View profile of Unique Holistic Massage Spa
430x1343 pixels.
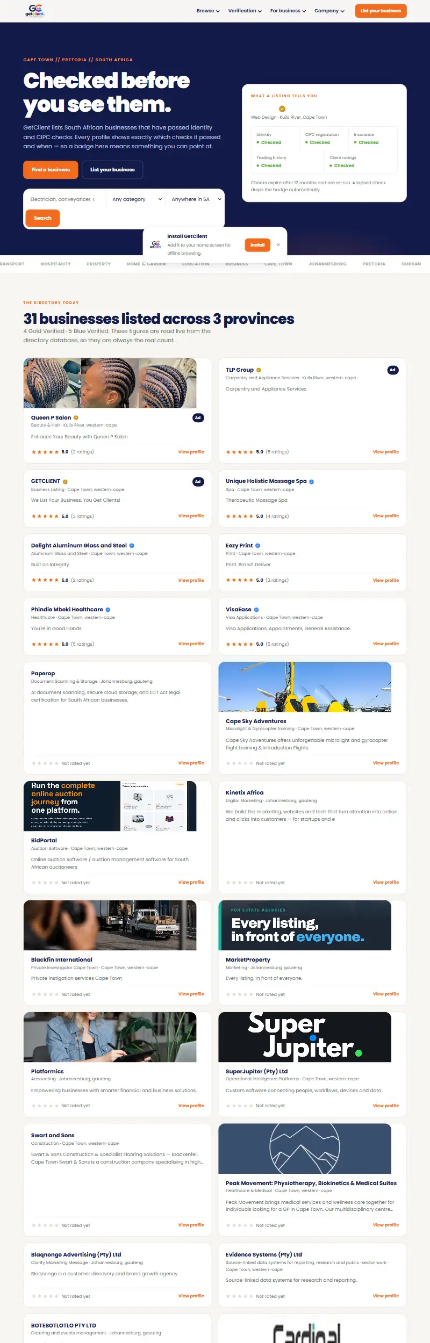386,516
